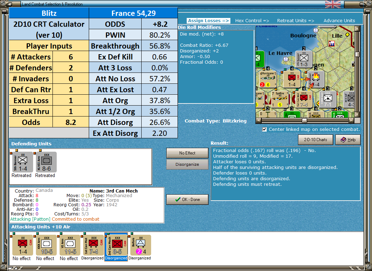Click the burning combat hex on map

[316, 79]
